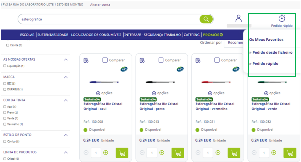Open the ESCOLAR menu

coord(27,35)
